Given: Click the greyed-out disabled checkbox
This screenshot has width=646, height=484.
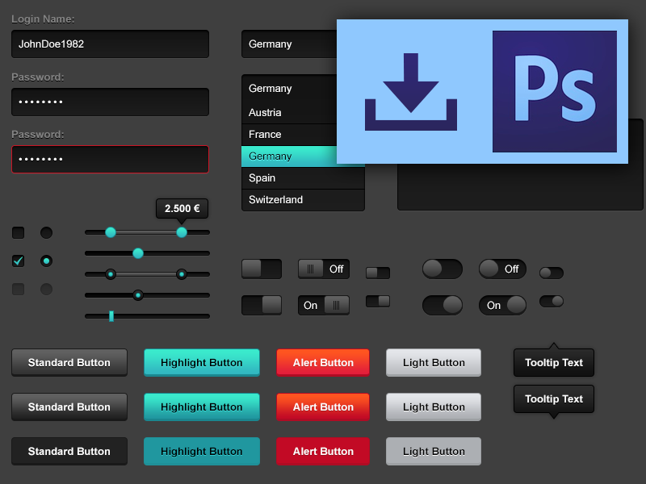Looking at the screenshot, I should click(18, 289).
